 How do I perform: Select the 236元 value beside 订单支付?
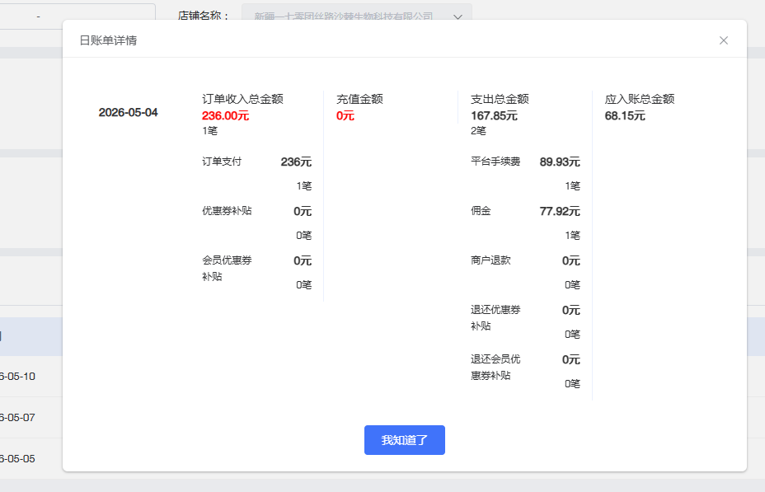pos(296,162)
